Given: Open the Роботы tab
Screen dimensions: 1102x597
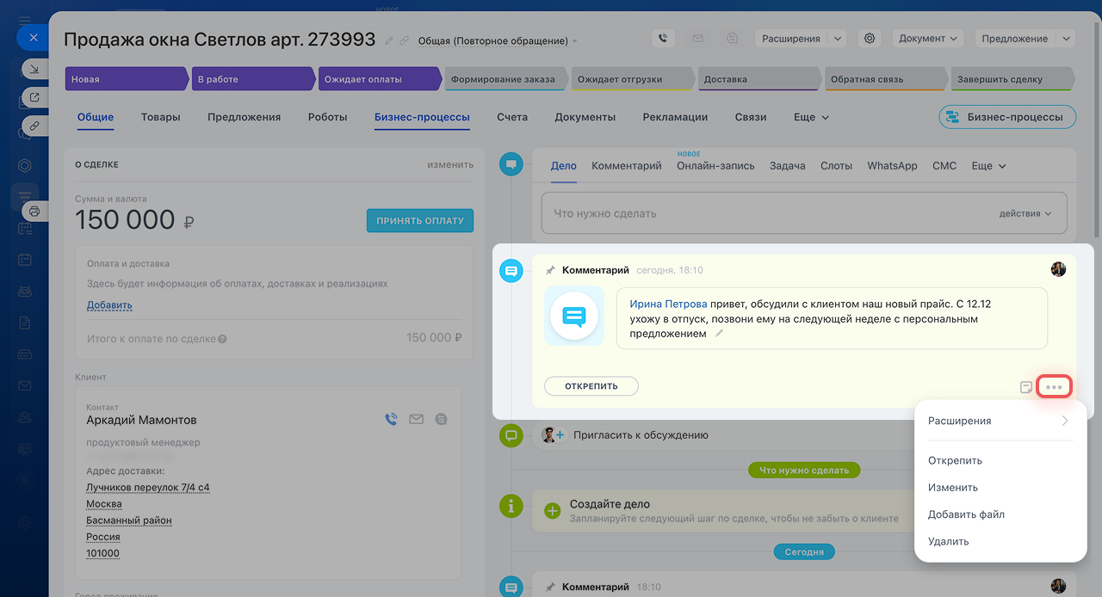Looking at the screenshot, I should pyautogui.click(x=327, y=117).
